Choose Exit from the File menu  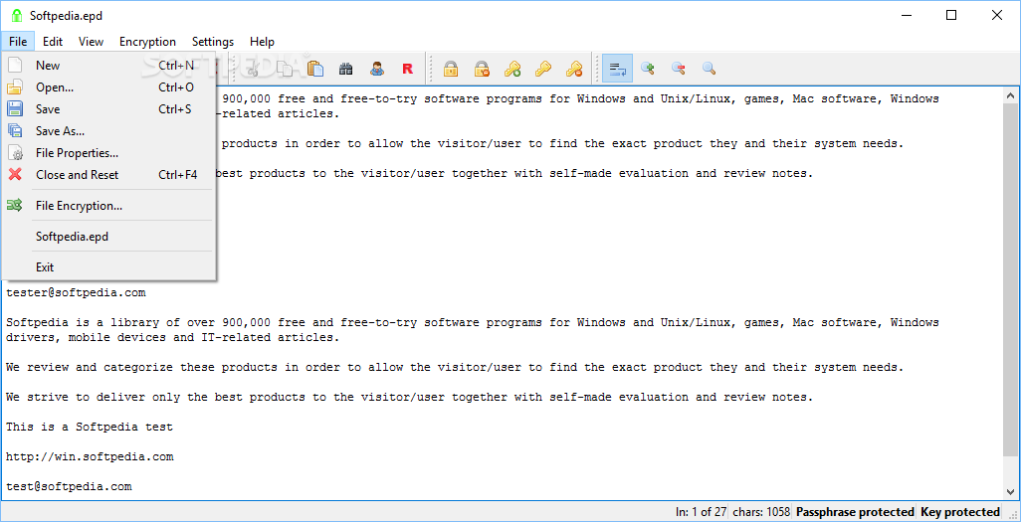click(x=108, y=267)
